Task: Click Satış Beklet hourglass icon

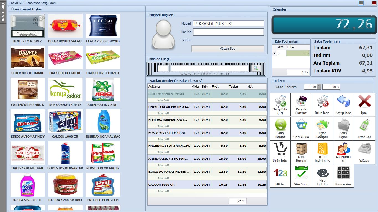Action: pyautogui.click(x=280, y=128)
